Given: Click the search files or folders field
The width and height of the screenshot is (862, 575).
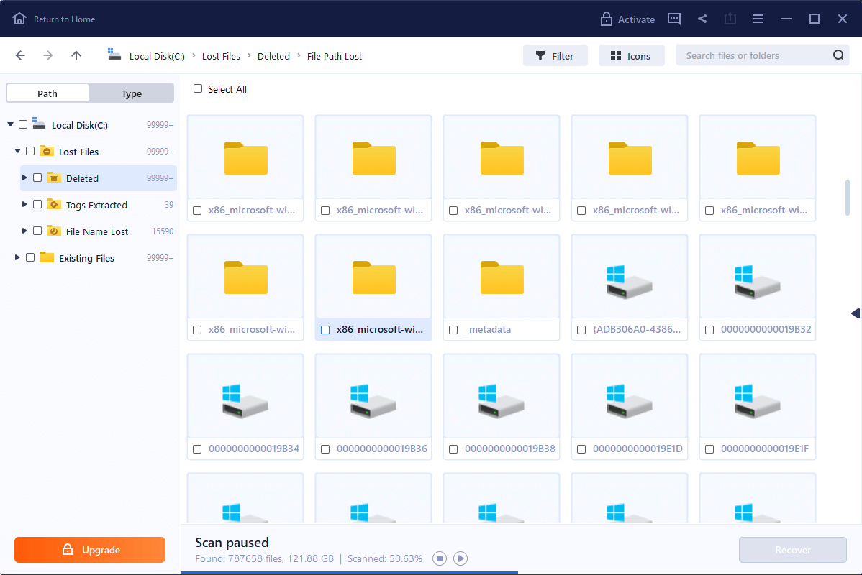Looking at the screenshot, I should click(752, 55).
